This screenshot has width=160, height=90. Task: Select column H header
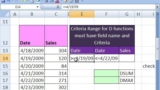(x=138, y=14)
